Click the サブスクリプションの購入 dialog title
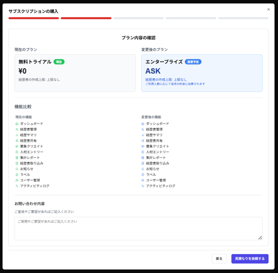Image resolution: width=278 pixels, height=273 pixels. 34,11
